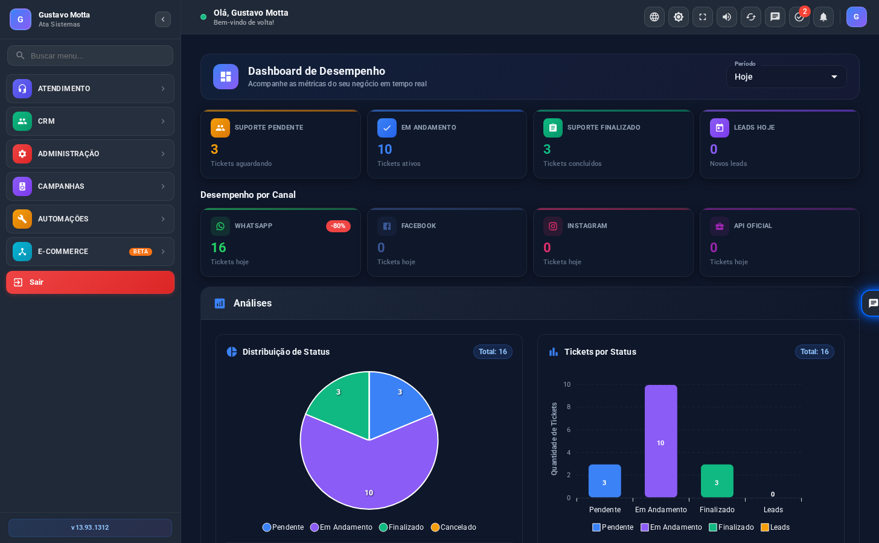
Task: Expand the ATENDIMENTO menu section
Action: [90, 89]
